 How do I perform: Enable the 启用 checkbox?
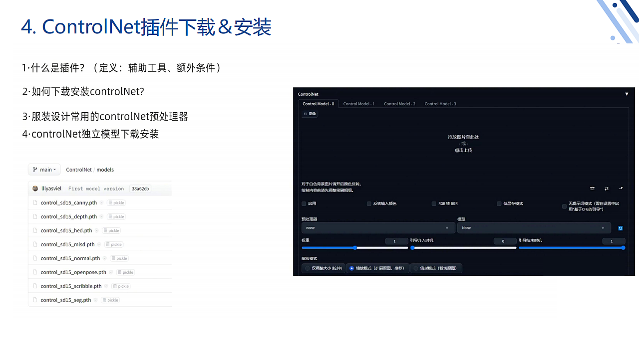click(304, 203)
